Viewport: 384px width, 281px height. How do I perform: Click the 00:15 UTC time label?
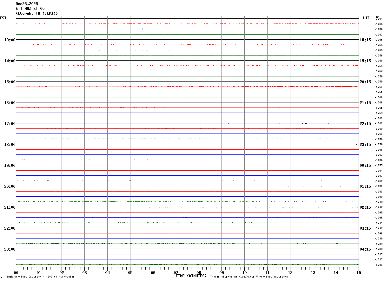point(365,165)
